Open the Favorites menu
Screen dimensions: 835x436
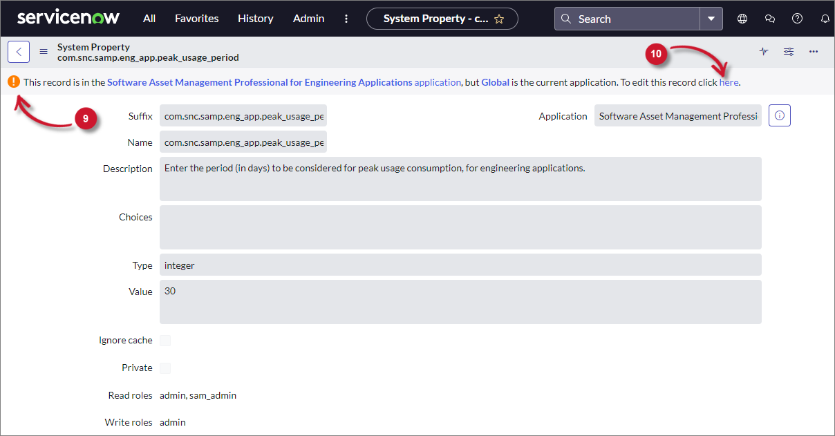(x=196, y=19)
